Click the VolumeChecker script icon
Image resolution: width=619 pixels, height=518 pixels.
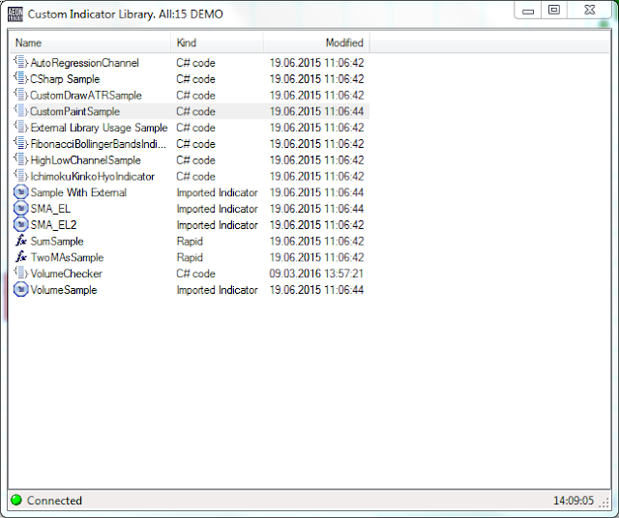click(x=21, y=273)
